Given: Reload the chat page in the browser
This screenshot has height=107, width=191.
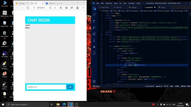Looking at the screenshot, I should point(28,8).
